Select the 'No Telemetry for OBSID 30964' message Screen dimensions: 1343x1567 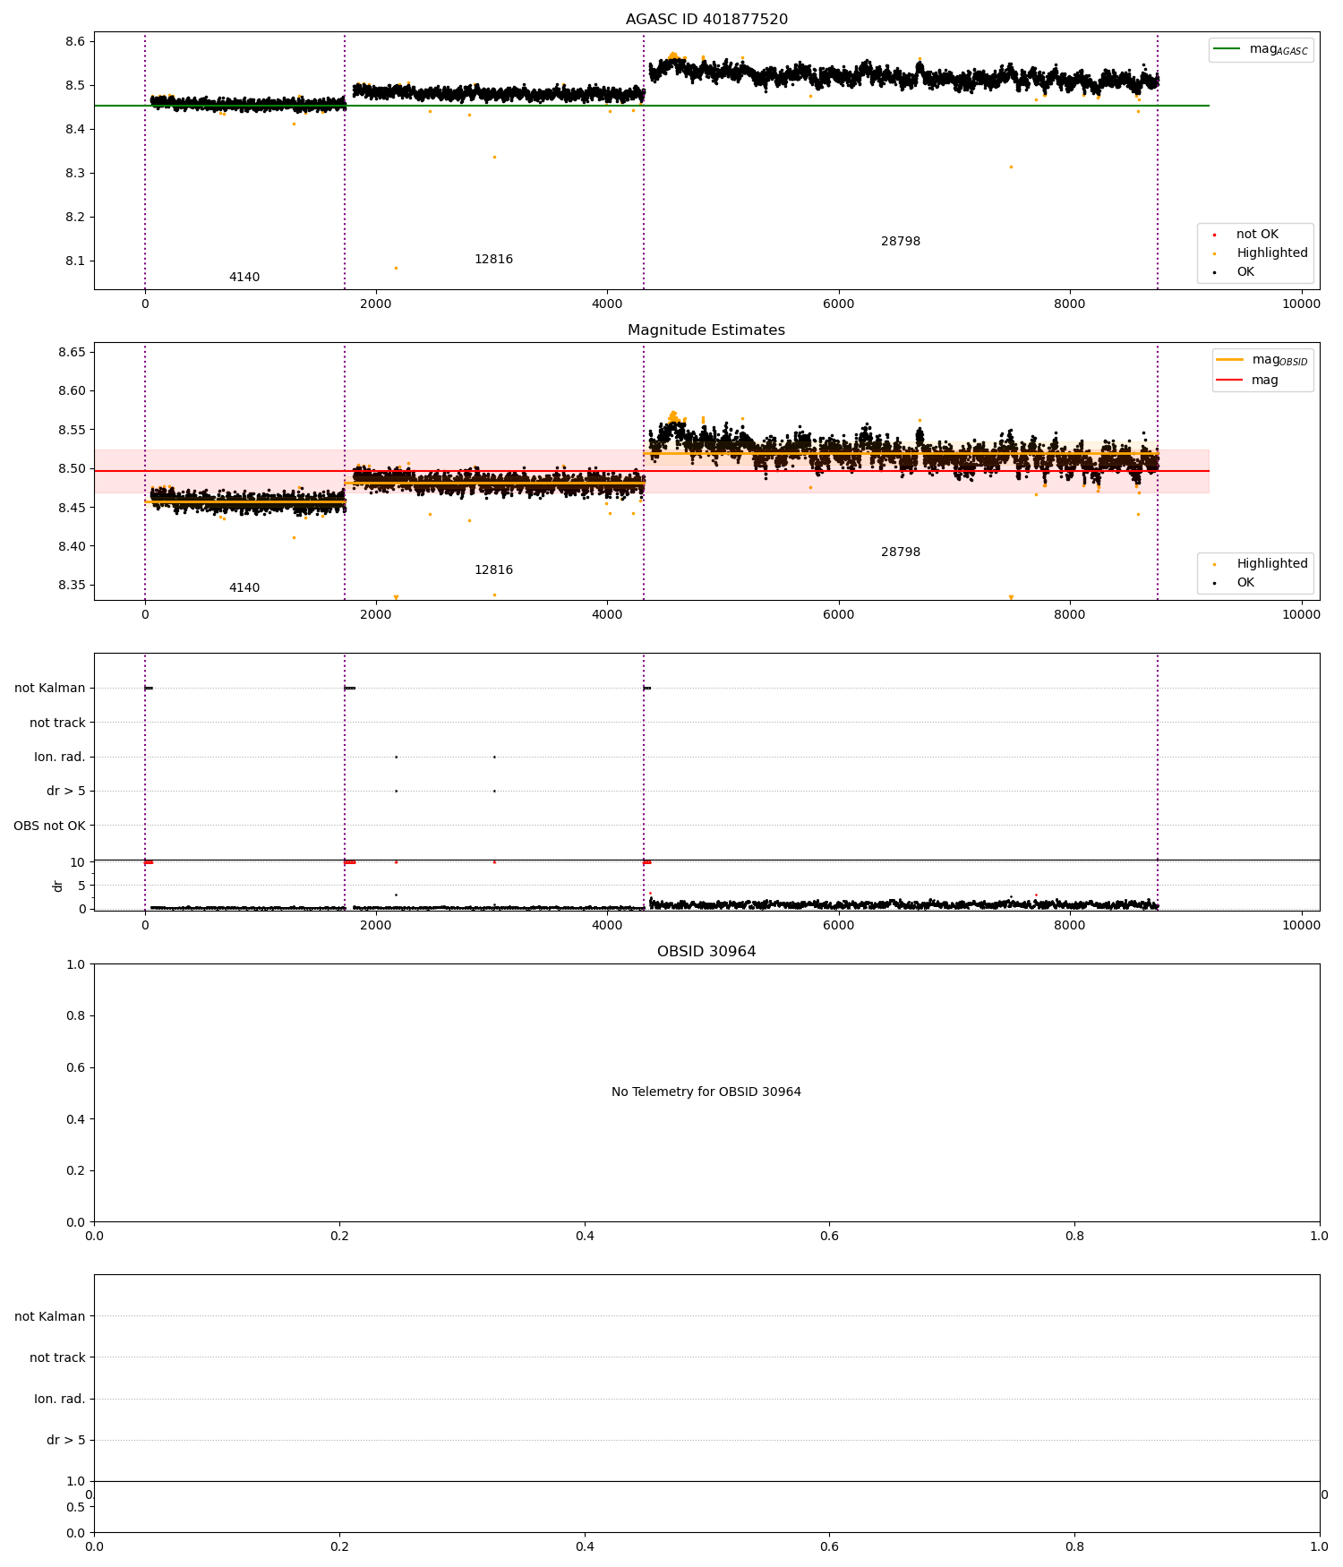[x=706, y=1092]
